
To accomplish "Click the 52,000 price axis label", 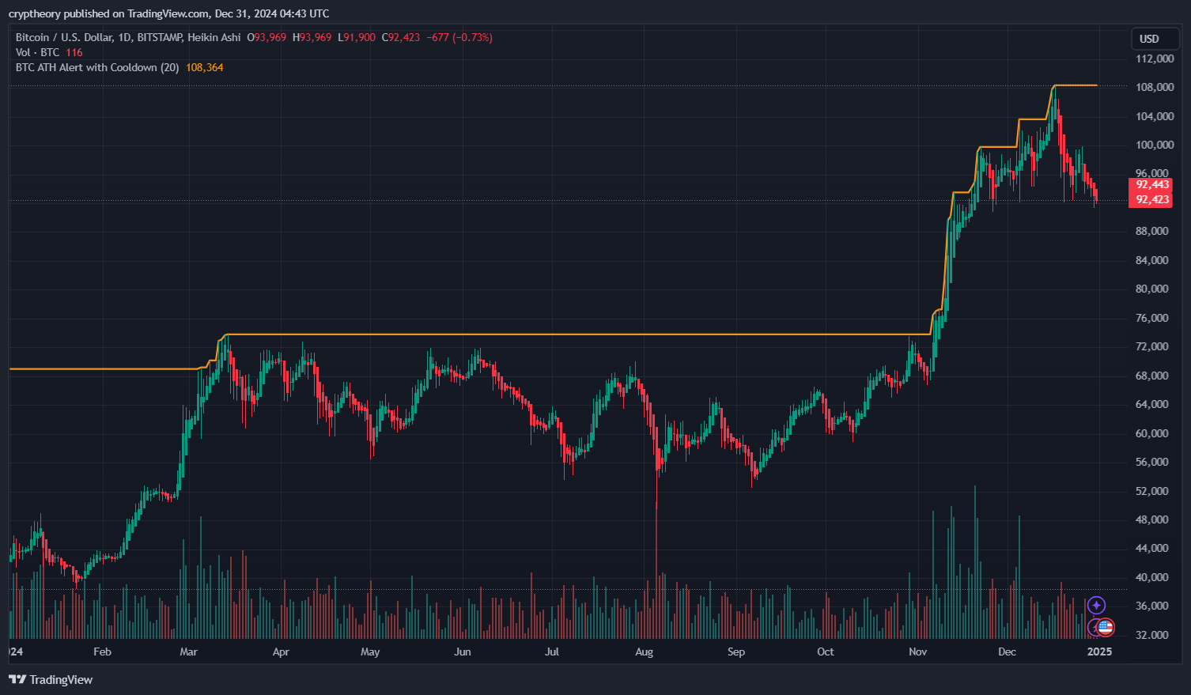I will point(1152,491).
